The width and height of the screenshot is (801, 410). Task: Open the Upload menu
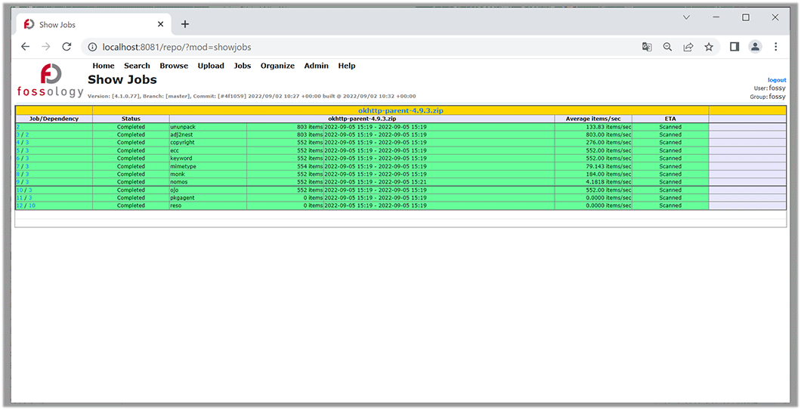211,66
